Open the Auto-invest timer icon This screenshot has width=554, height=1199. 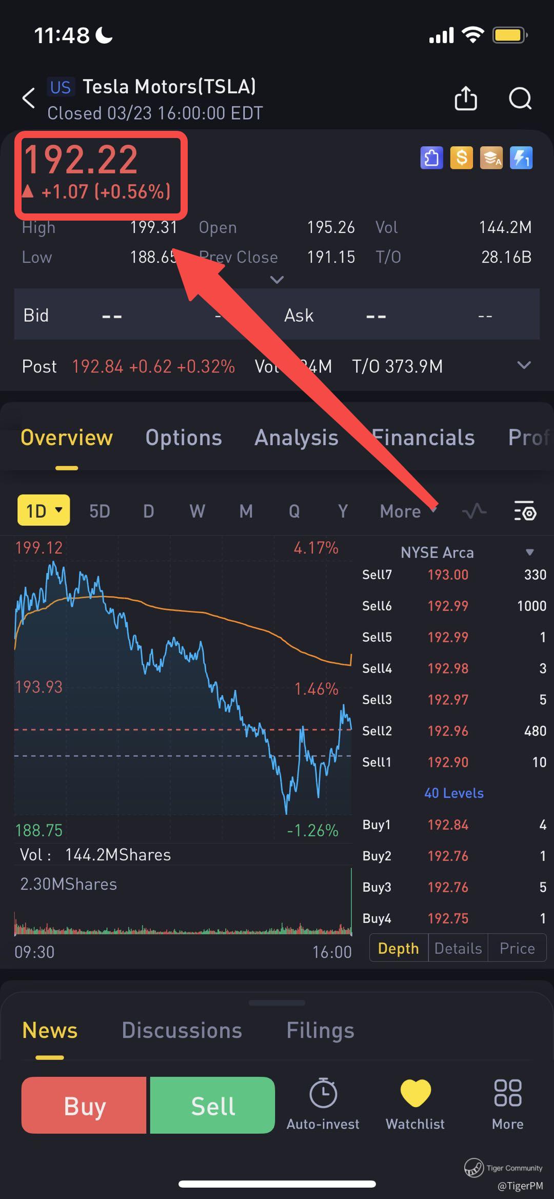coord(323,1093)
